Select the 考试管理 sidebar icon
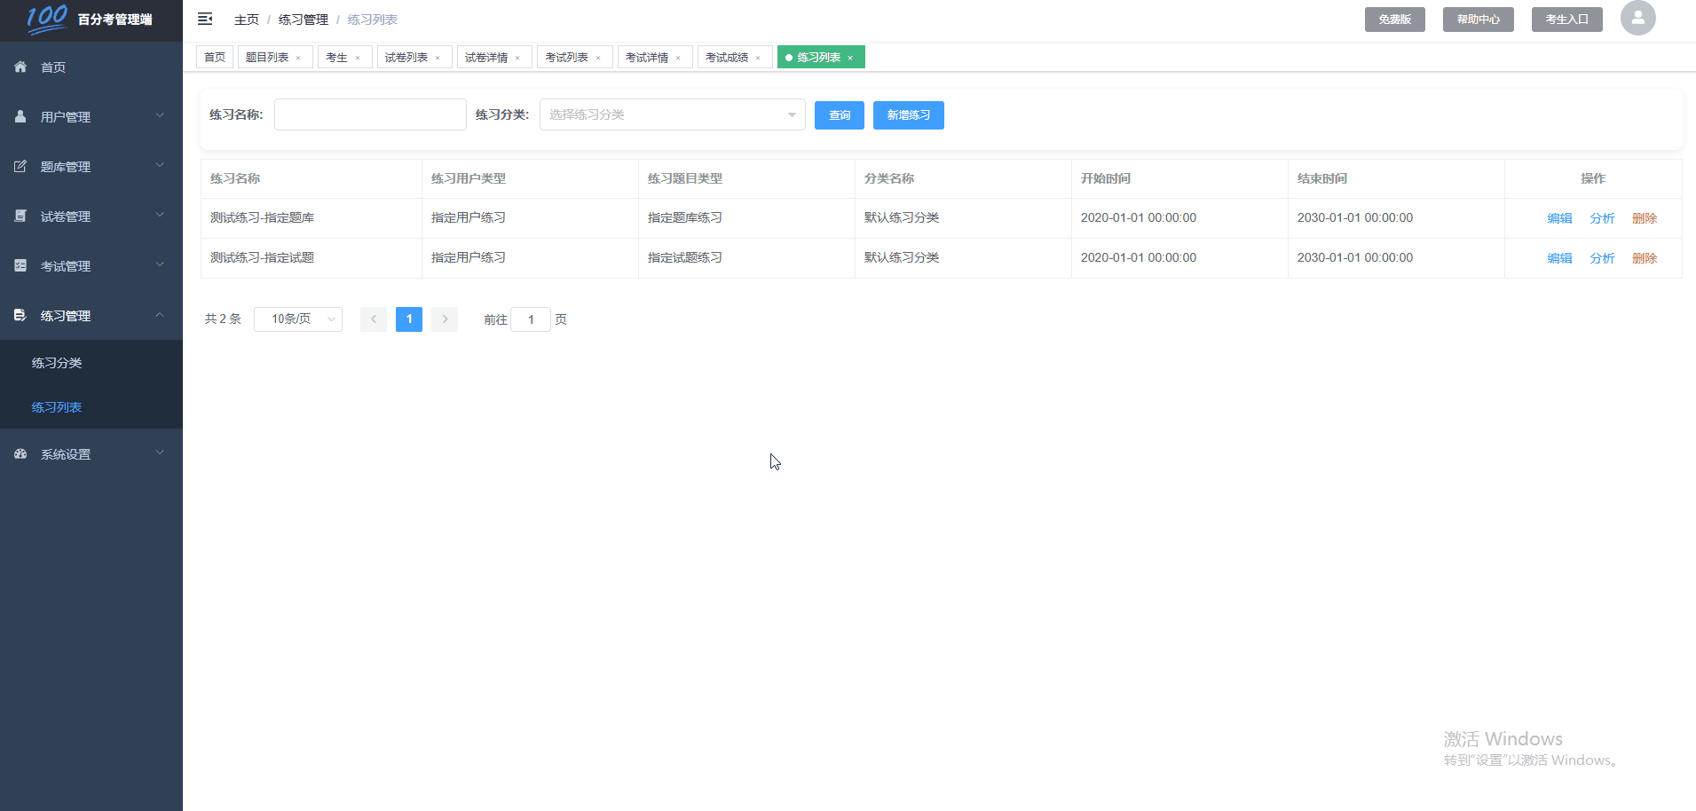This screenshot has width=1696, height=811. [x=20, y=265]
